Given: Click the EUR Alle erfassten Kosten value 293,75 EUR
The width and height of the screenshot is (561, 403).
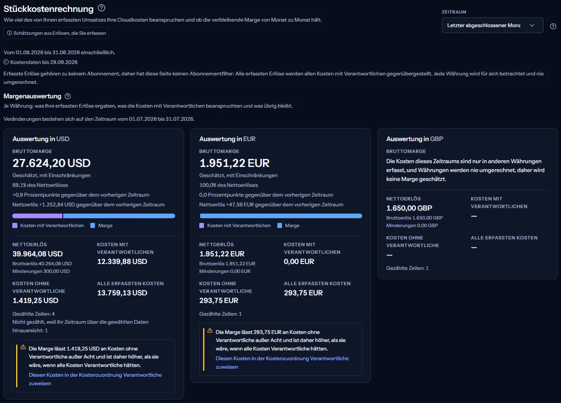Looking at the screenshot, I should pyautogui.click(x=303, y=293).
